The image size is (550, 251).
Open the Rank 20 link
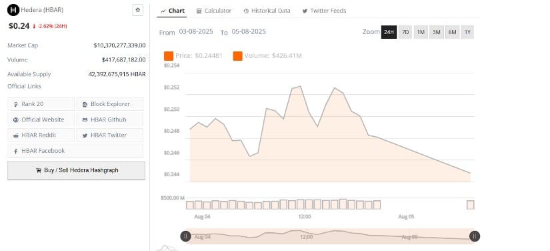click(x=41, y=104)
